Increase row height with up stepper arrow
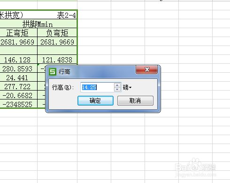This screenshot has height=183, width=230. [x=117, y=85]
